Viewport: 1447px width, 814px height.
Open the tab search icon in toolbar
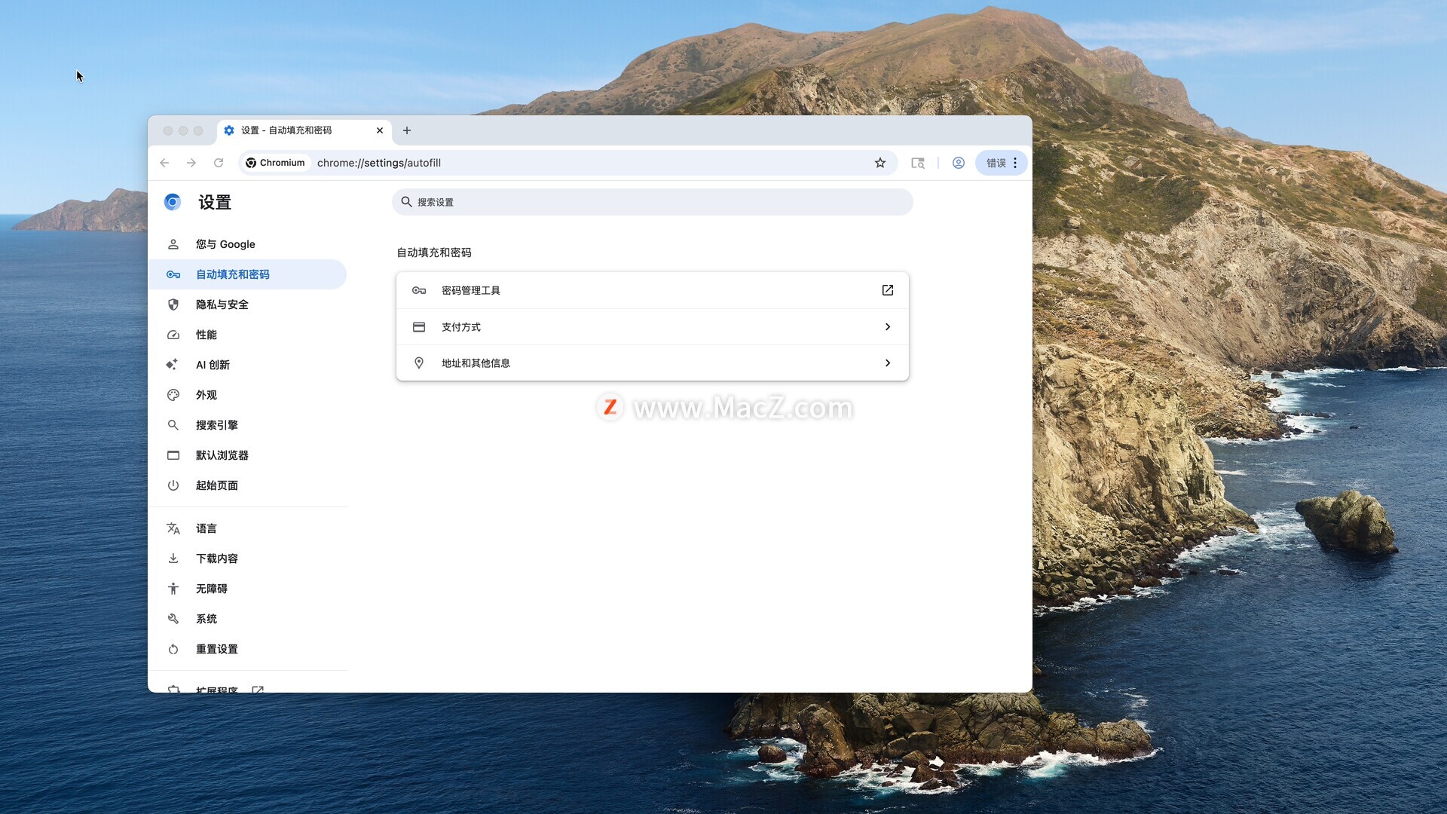(917, 163)
